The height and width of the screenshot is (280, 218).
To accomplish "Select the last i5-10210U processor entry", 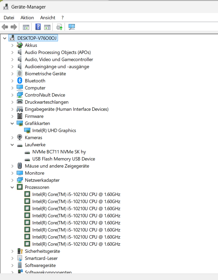I will pos(76,244).
